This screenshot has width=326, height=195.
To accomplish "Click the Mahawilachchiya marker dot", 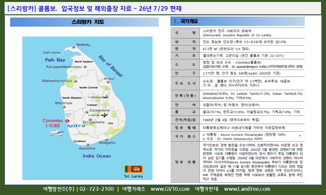I will [x=76, y=81].
